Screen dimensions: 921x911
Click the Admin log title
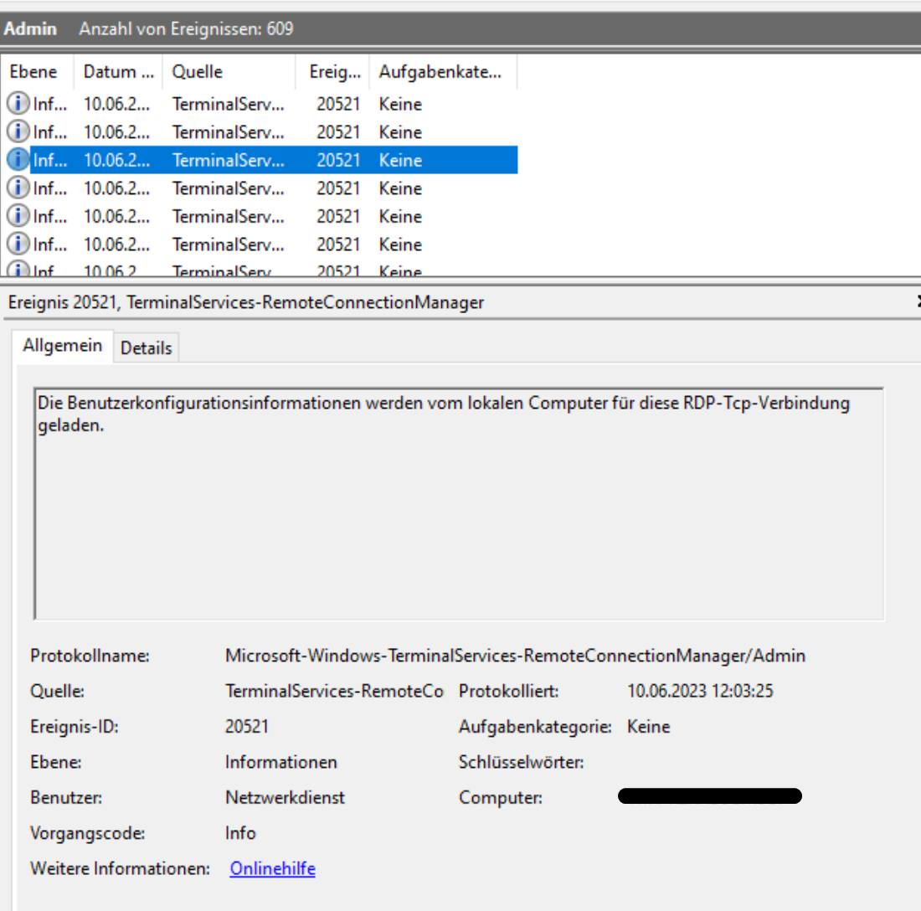(x=30, y=28)
